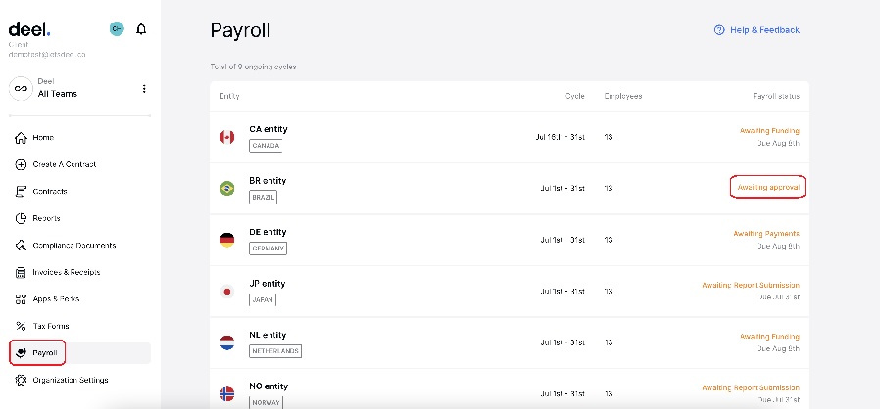Click the Germany flag icon
The image size is (880, 409).
click(x=226, y=240)
